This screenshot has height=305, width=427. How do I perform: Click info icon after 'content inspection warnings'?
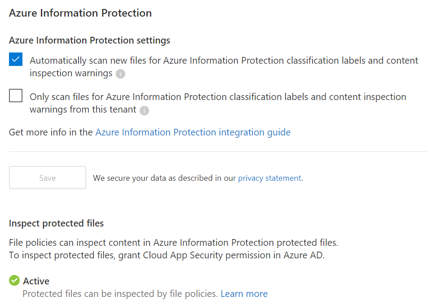pyautogui.click(x=120, y=74)
